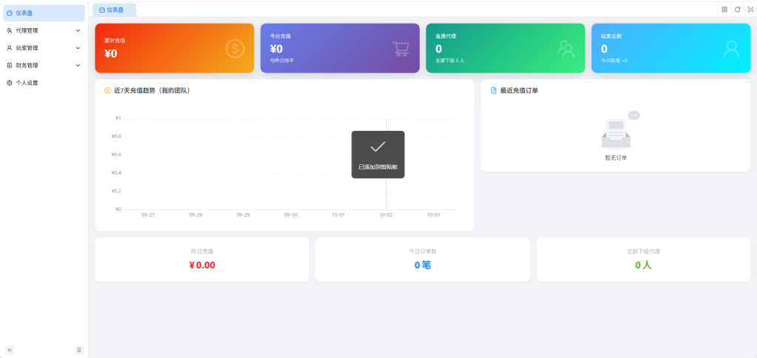
Task: Expand the 代理管理 sidebar menu
Action: [44, 30]
